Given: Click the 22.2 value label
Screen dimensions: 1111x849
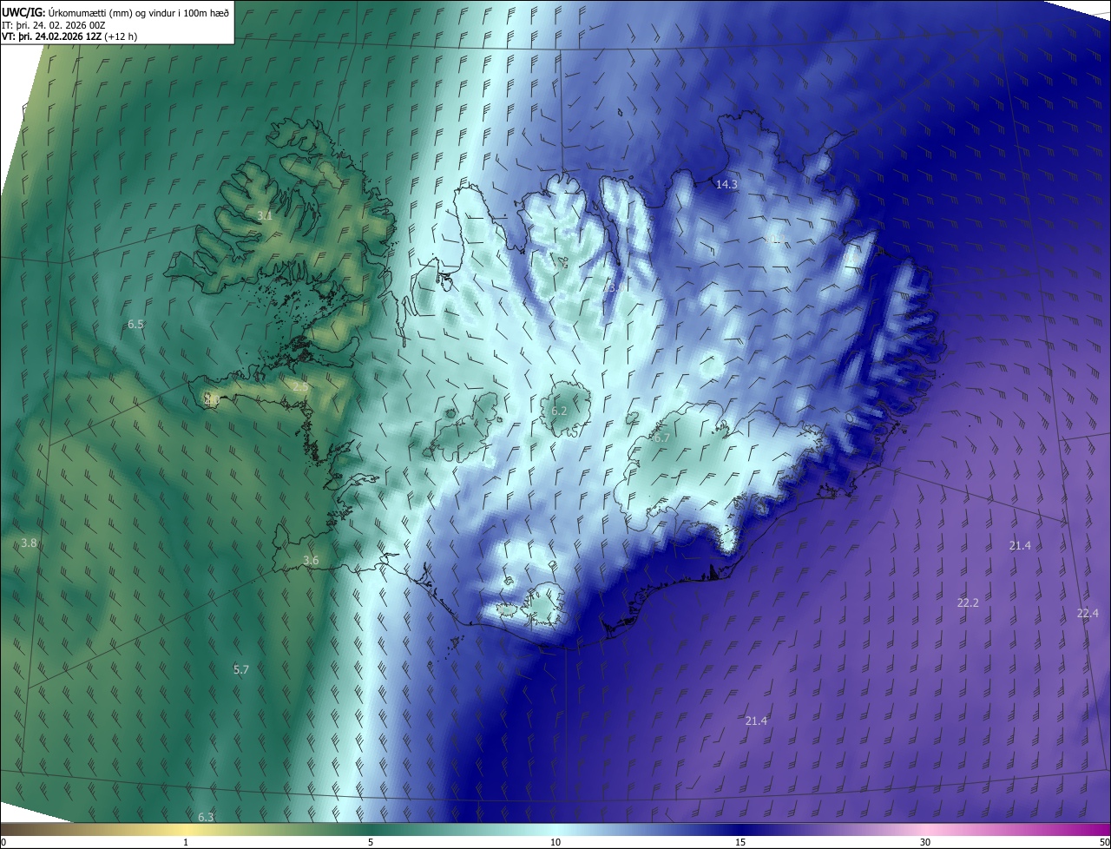Looking at the screenshot, I should pyautogui.click(x=968, y=603).
